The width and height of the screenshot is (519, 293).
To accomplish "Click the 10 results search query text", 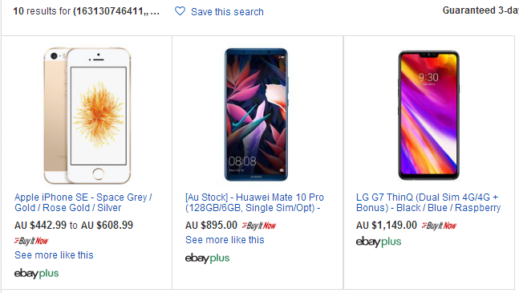I will coord(86,11).
